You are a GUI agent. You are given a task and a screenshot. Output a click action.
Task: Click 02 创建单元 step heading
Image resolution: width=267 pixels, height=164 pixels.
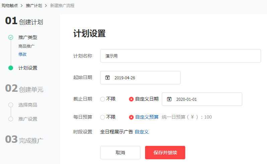(24, 89)
